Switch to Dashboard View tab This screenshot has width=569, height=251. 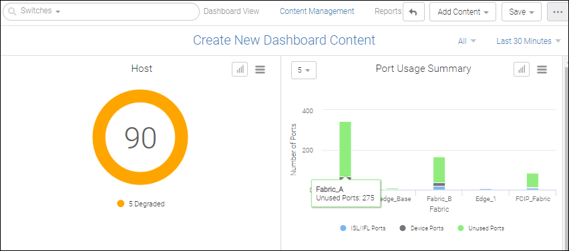(232, 11)
